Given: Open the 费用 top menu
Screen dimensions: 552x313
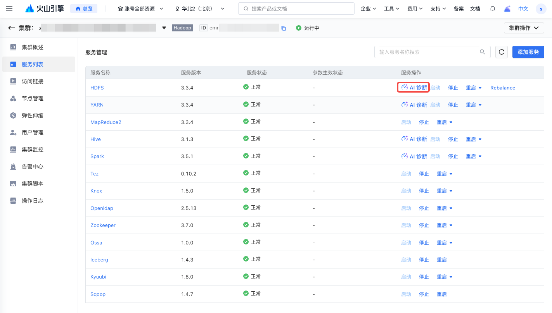Looking at the screenshot, I should 415,9.
